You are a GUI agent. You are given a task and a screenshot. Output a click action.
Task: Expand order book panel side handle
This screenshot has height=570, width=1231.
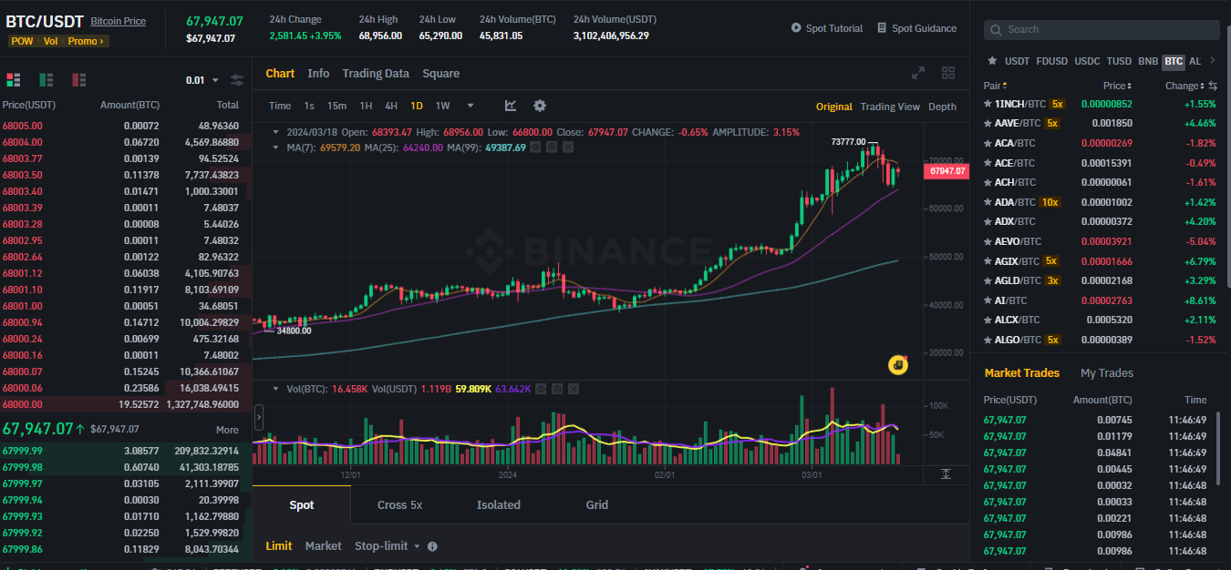[258, 418]
